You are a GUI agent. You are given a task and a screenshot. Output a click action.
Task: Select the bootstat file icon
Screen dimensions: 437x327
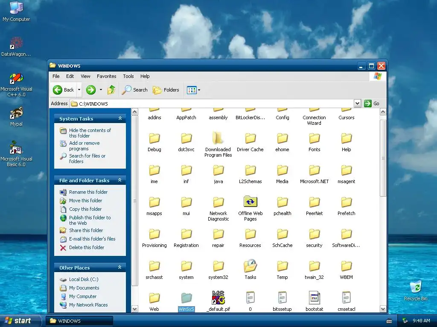coord(315,298)
